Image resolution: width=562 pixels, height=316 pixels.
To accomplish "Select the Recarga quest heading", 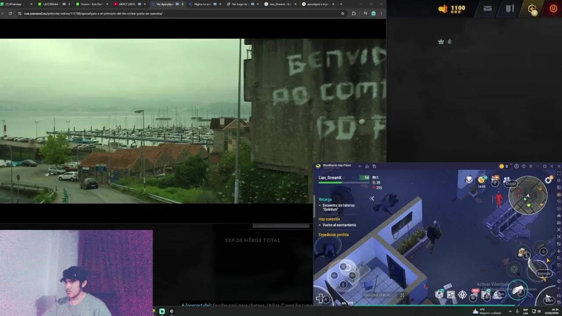I will point(325,199).
